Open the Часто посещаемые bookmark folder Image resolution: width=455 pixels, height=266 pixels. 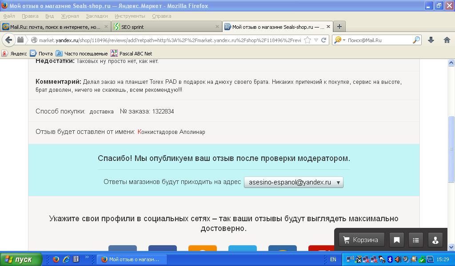82,54
